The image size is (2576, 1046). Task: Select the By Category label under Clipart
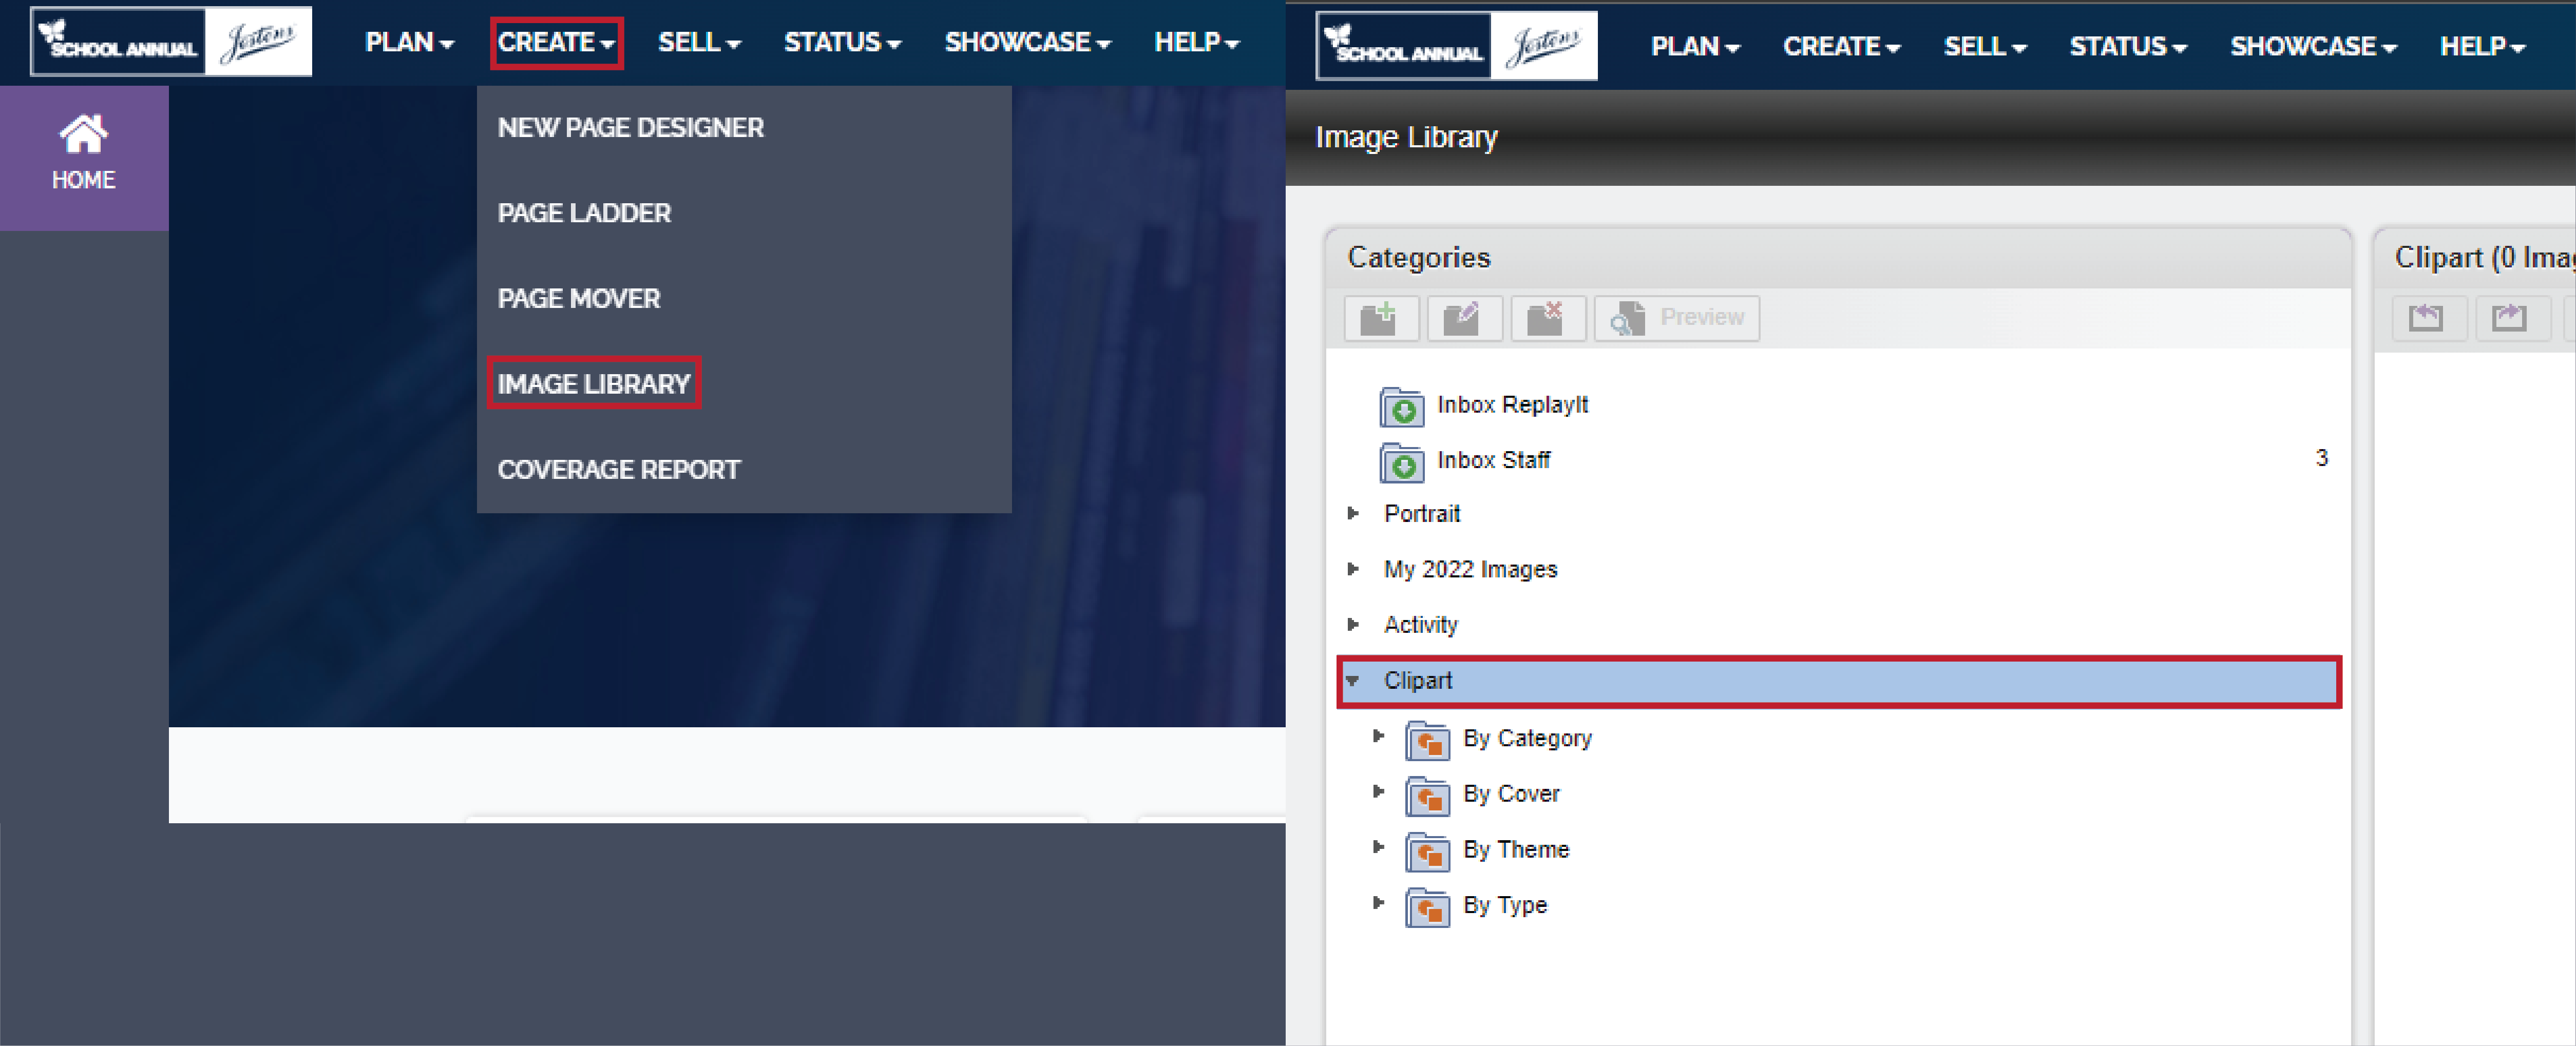(x=1527, y=738)
